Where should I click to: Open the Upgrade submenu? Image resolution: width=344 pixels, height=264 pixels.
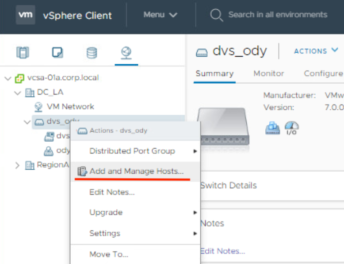(135, 212)
